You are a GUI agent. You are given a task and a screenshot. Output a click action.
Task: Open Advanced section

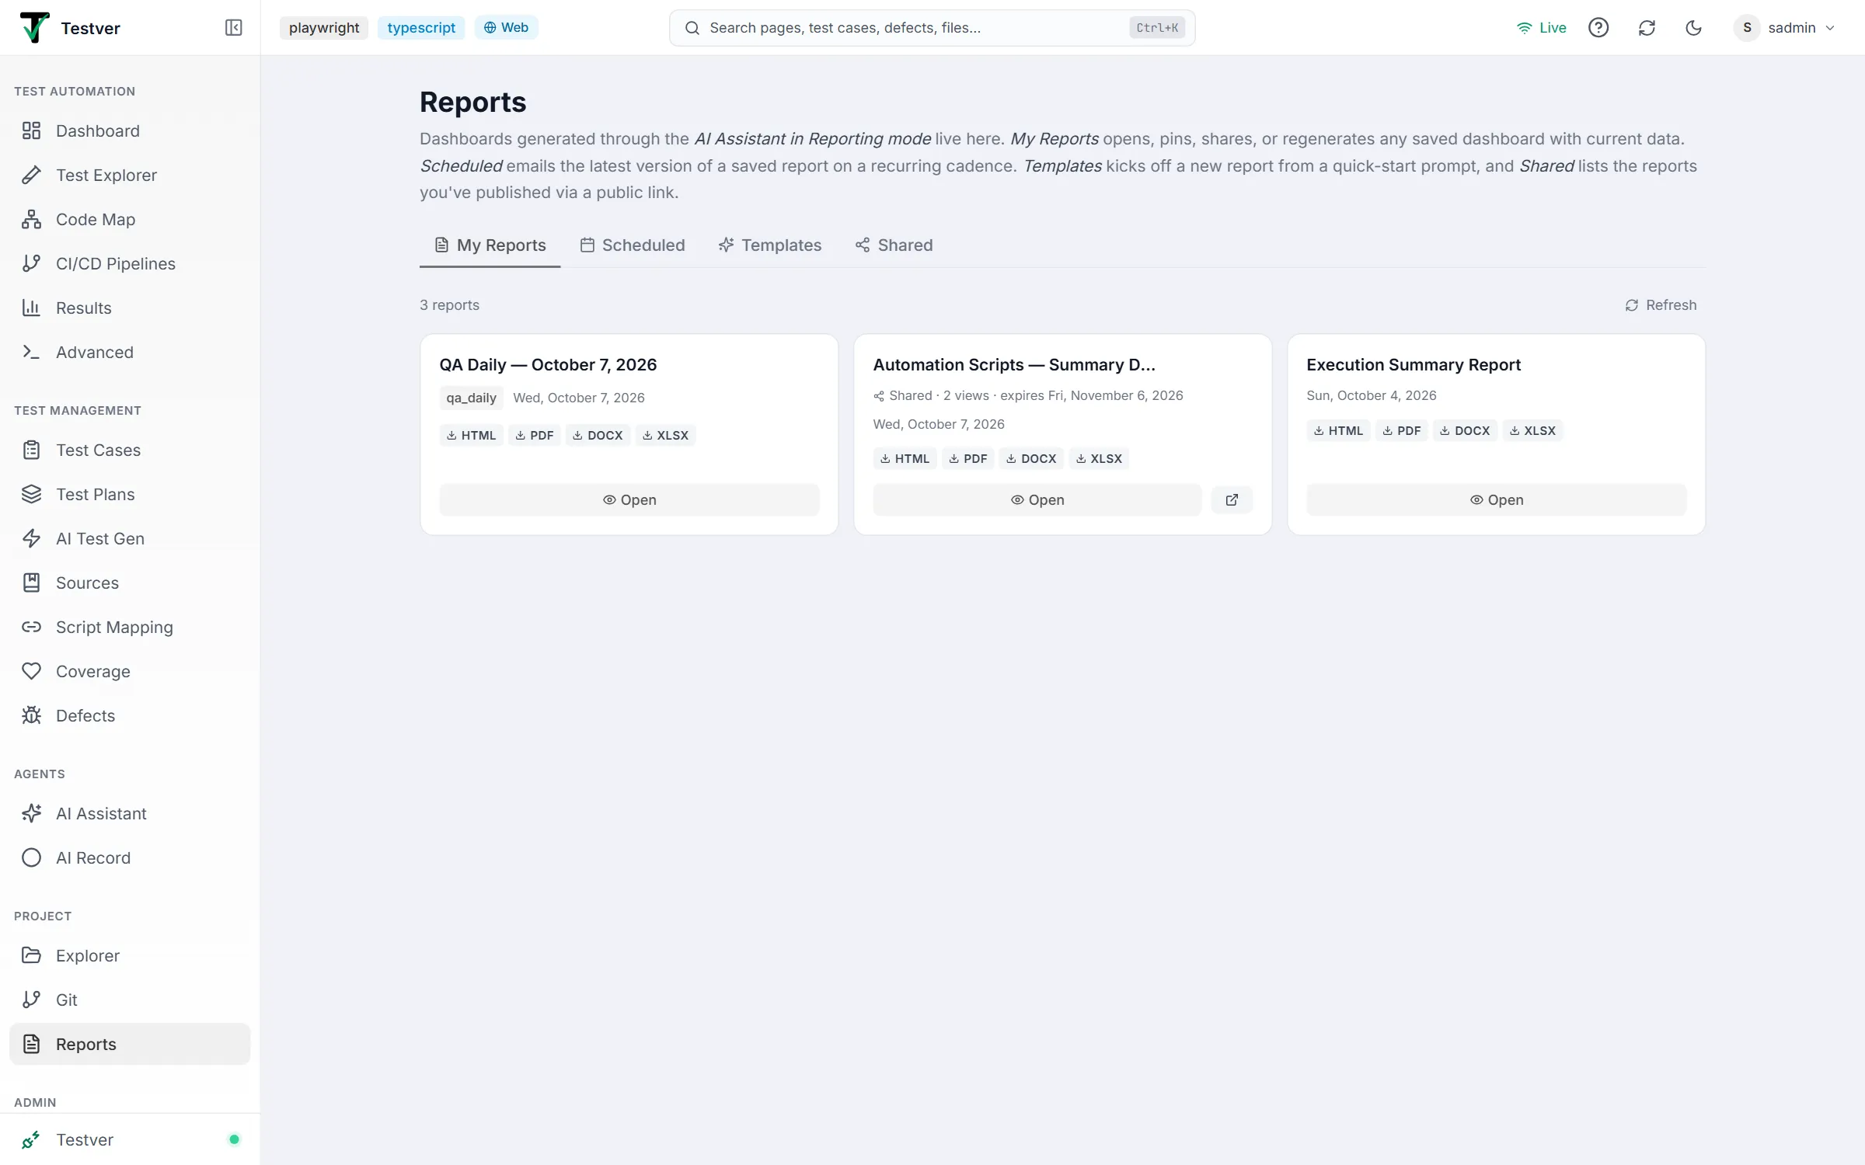pos(130,352)
